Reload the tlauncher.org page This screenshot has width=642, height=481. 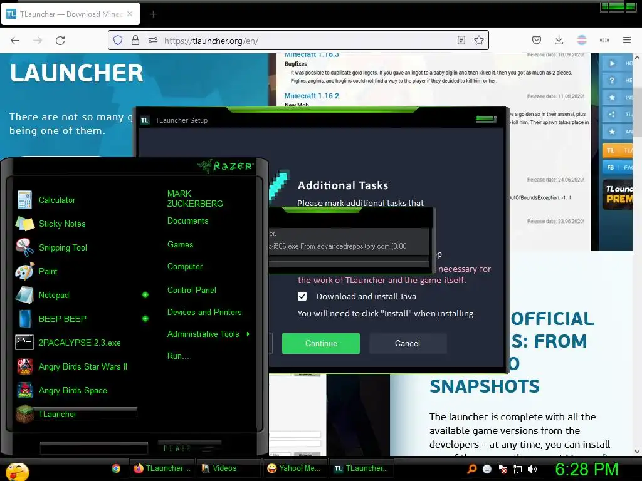coord(60,41)
